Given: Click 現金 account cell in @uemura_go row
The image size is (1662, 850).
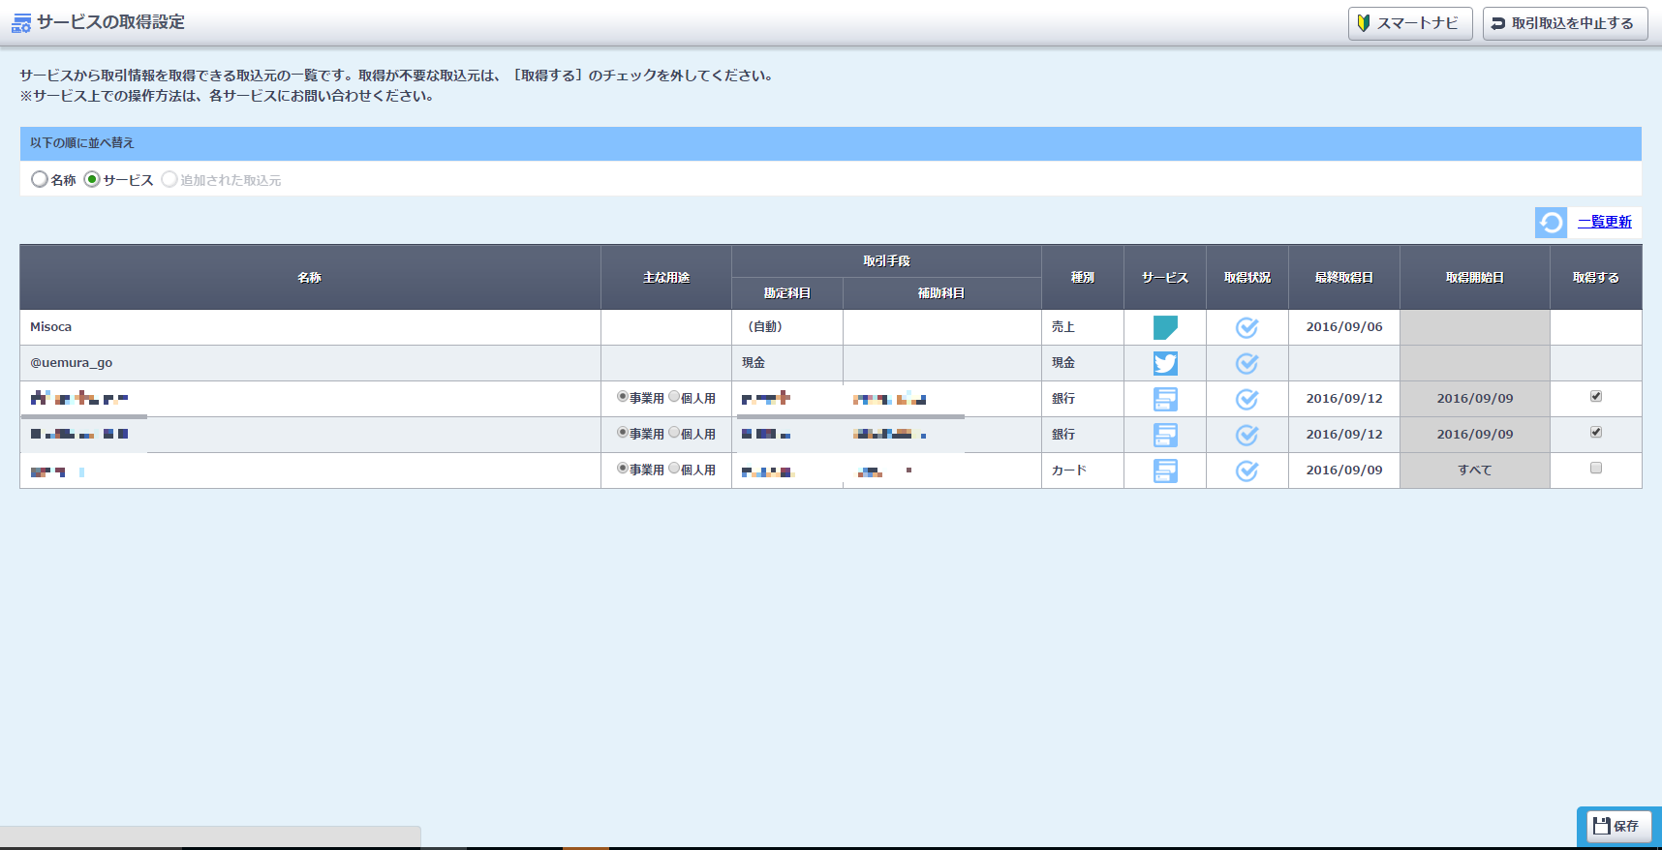Looking at the screenshot, I should point(787,363).
